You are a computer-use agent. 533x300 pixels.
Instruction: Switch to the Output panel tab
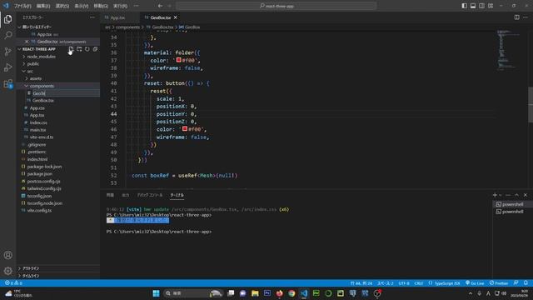pyautogui.click(x=126, y=195)
